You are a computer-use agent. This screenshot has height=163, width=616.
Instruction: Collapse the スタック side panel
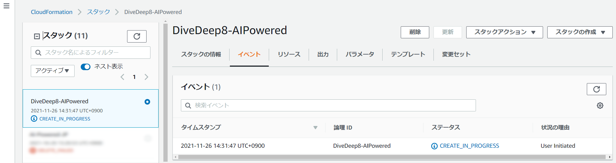(37, 36)
